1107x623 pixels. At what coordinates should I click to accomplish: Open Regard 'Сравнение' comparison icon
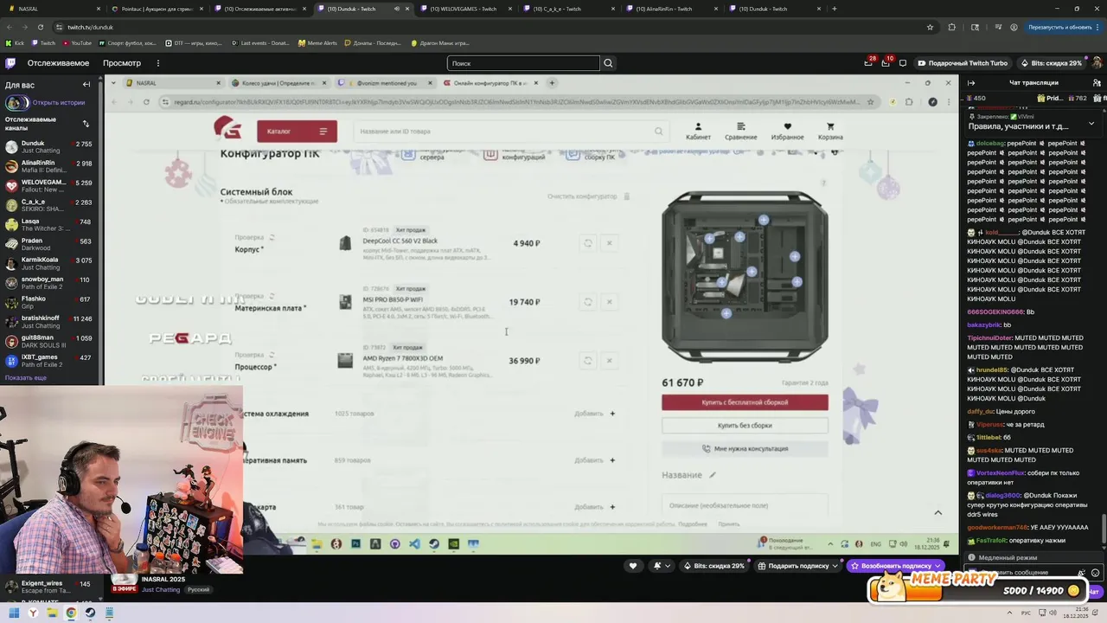tap(740, 131)
